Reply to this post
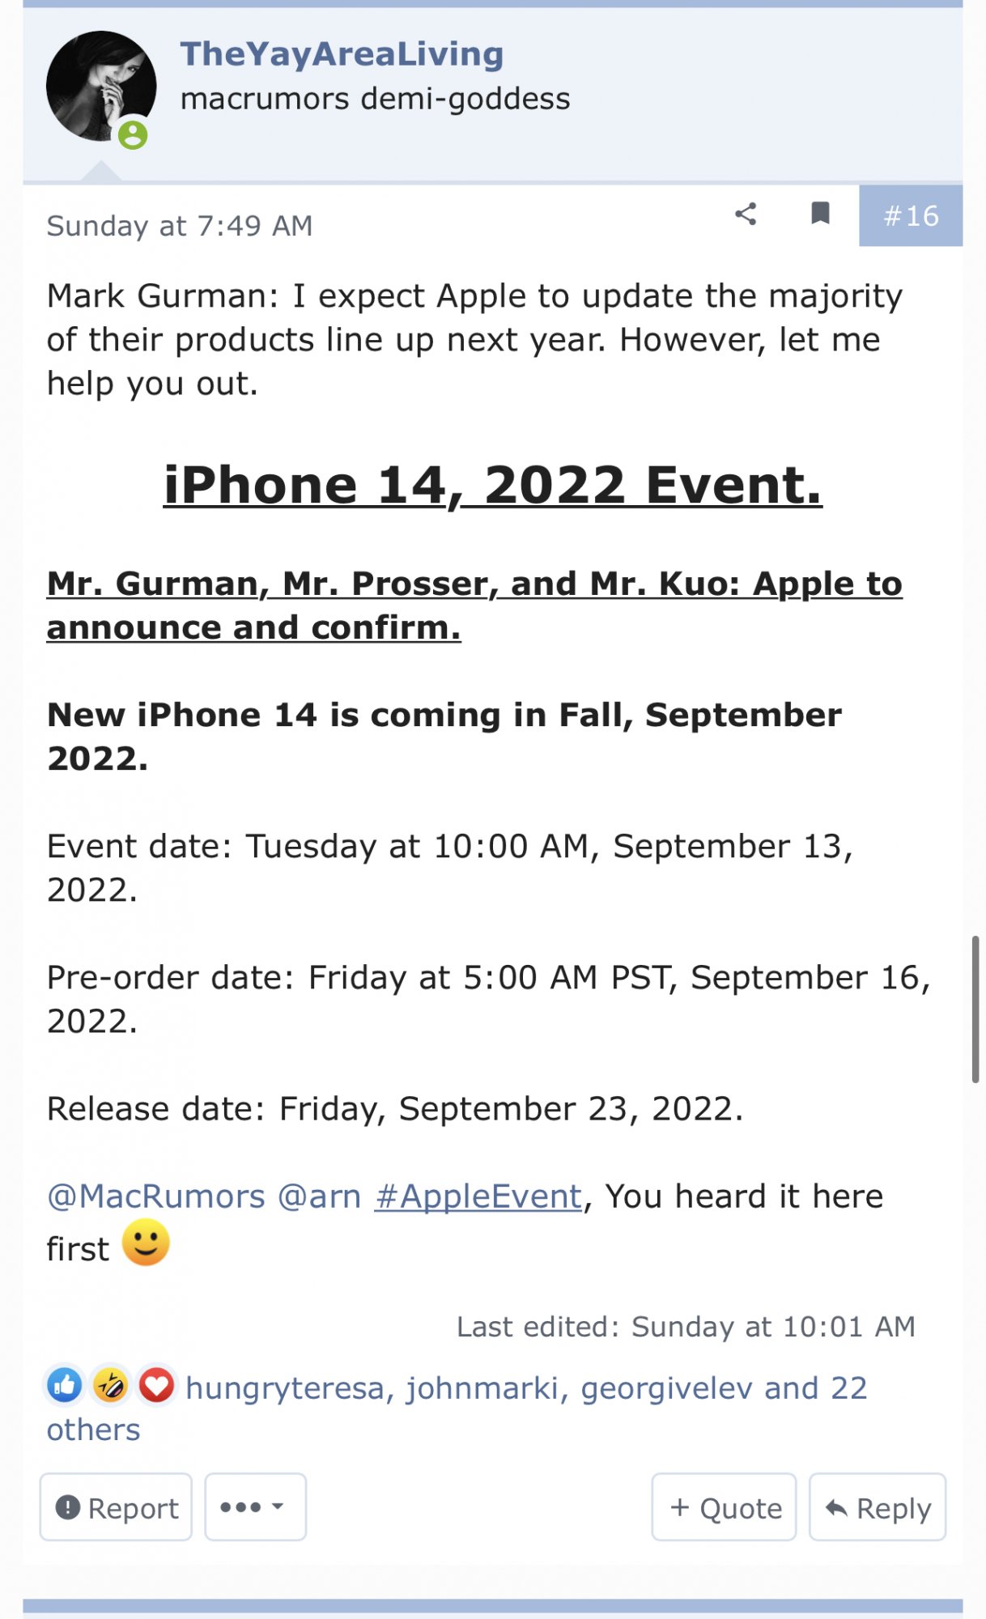Viewport: 986px width, 1619px height. (x=878, y=1507)
